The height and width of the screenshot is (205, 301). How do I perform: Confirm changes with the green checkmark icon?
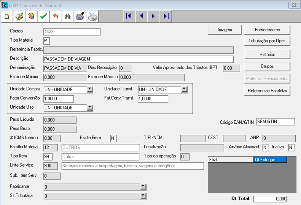click(43, 16)
